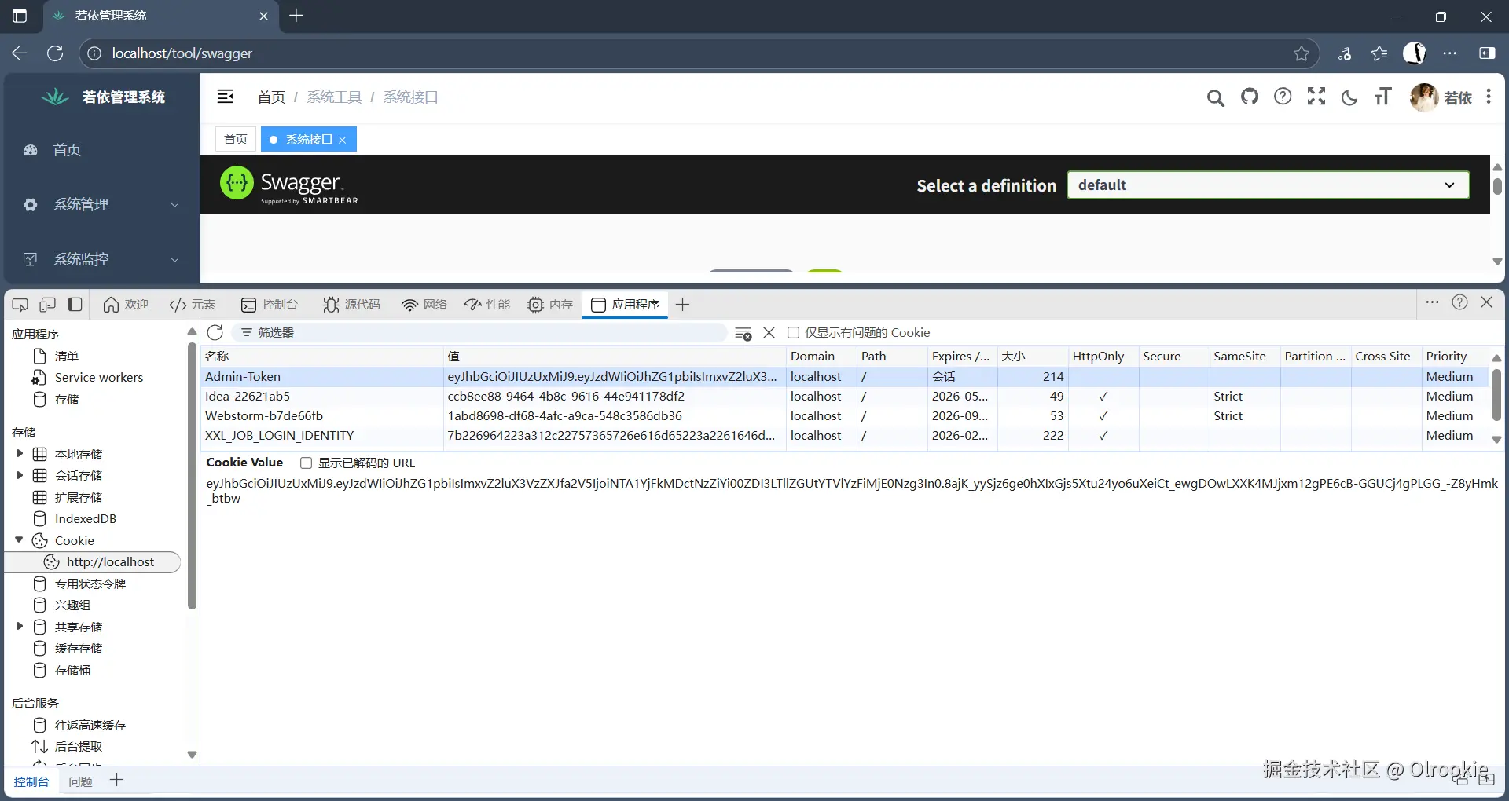This screenshot has width=1509, height=801.
Task: Toggle the DevTools device emulation icon
Action: coord(48,305)
